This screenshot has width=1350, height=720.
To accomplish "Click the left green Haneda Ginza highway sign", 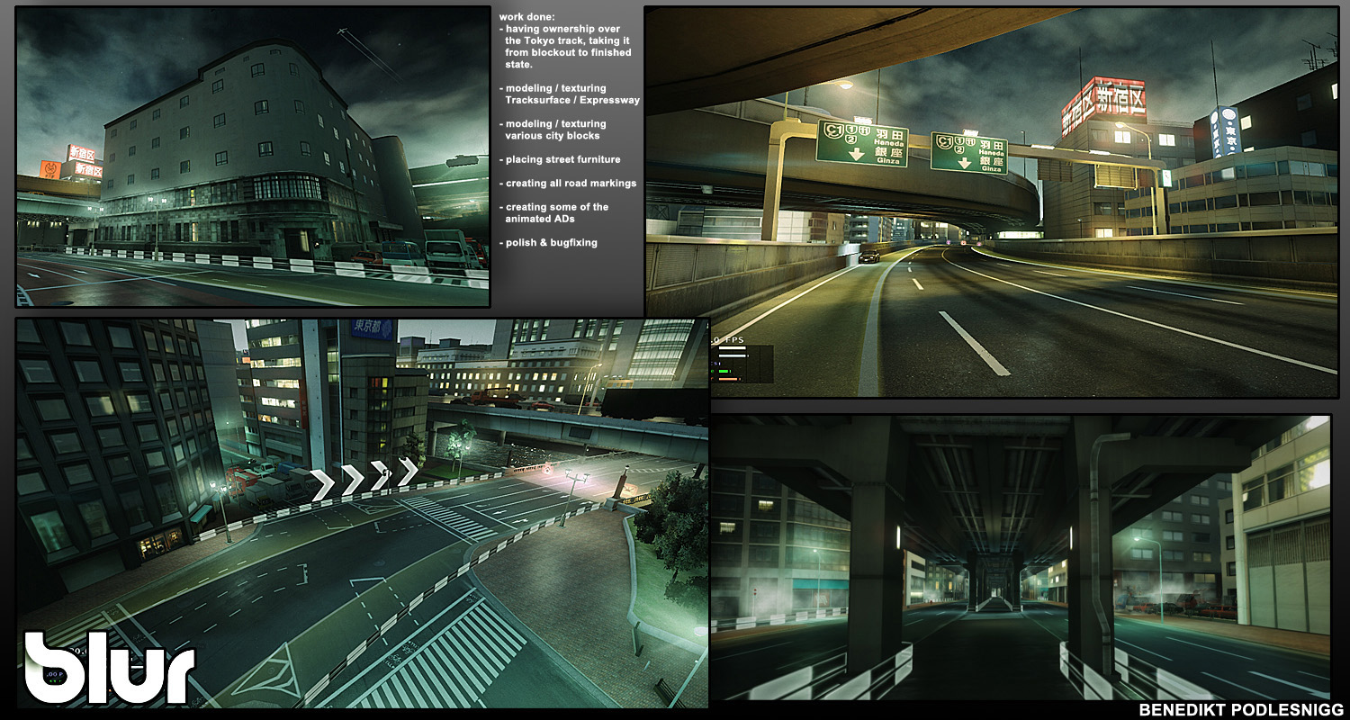I will [861, 144].
